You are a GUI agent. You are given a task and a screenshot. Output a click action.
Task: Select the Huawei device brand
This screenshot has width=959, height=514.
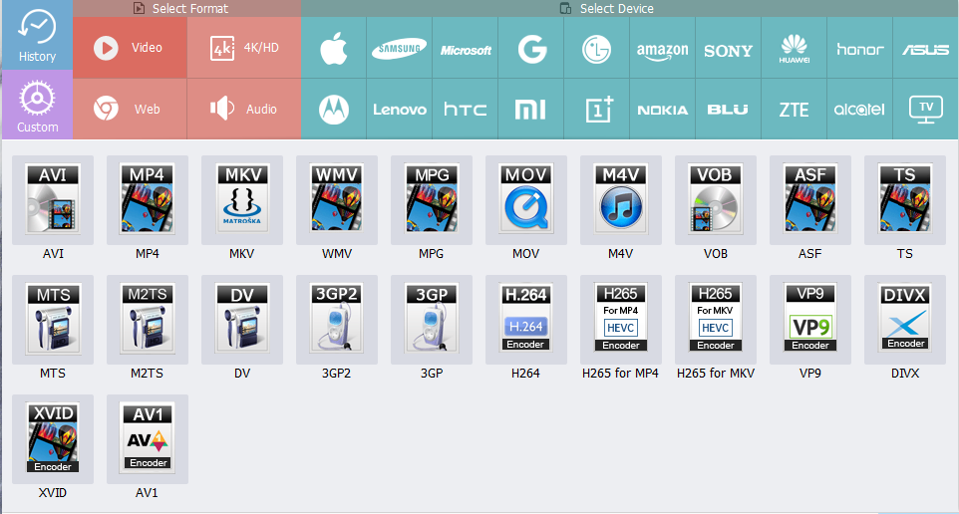pos(794,48)
